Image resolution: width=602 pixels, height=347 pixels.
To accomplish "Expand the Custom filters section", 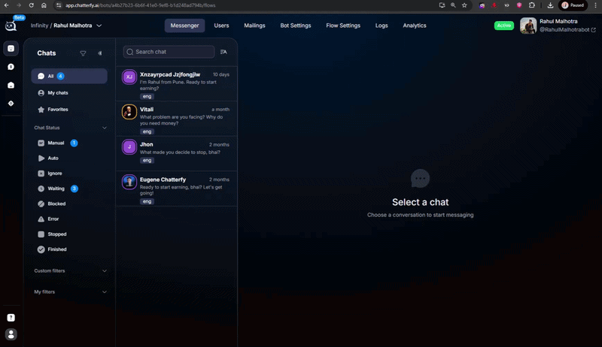I will [x=105, y=271].
